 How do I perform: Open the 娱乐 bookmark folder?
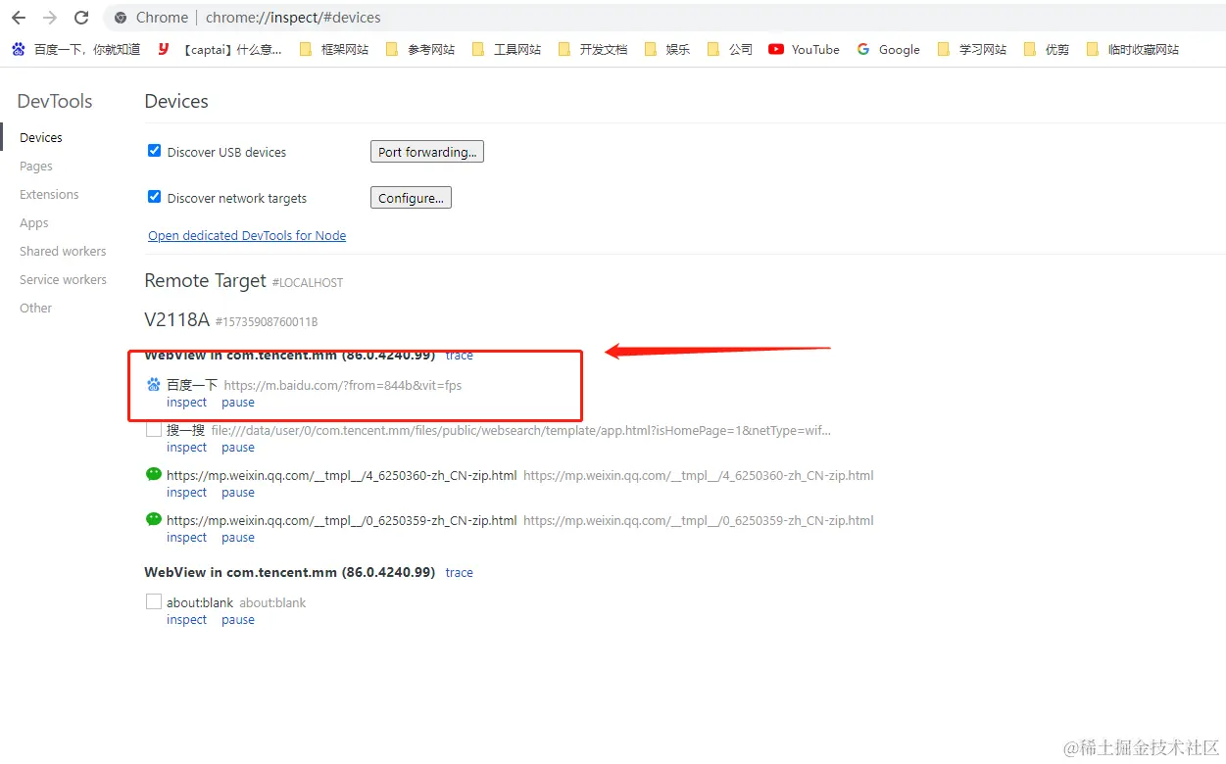(666, 49)
